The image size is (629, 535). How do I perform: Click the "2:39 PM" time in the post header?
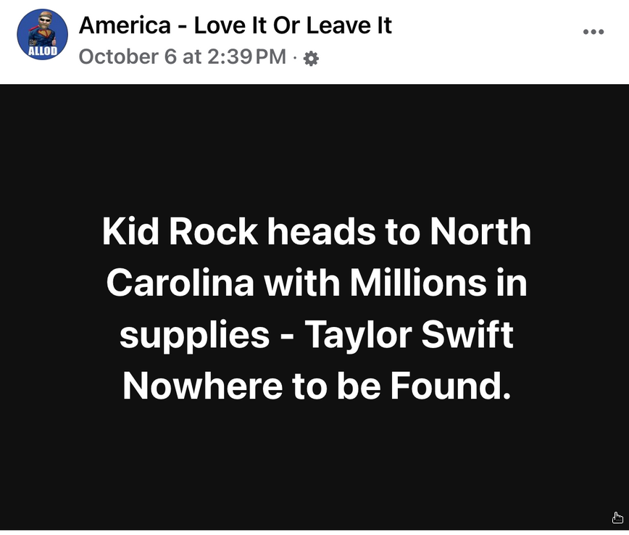tap(246, 57)
